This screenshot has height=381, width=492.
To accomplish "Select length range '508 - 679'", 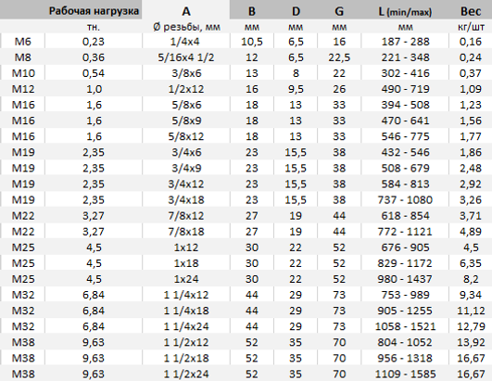I will [x=405, y=168].
